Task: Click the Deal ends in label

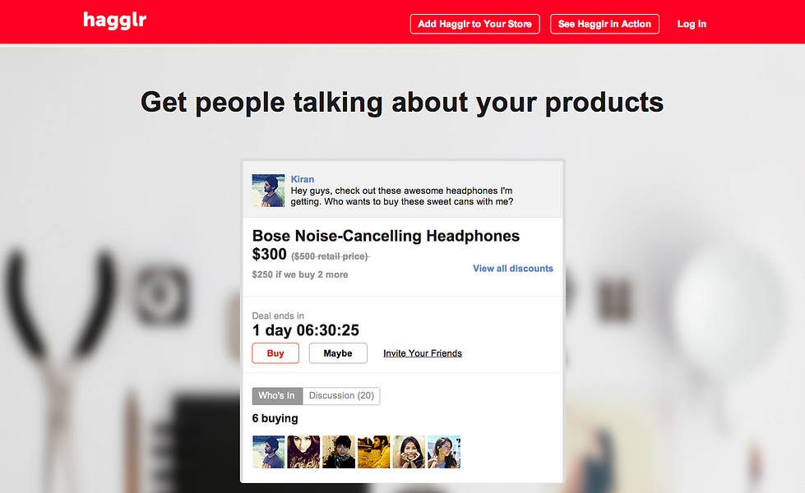Action: 278,316
